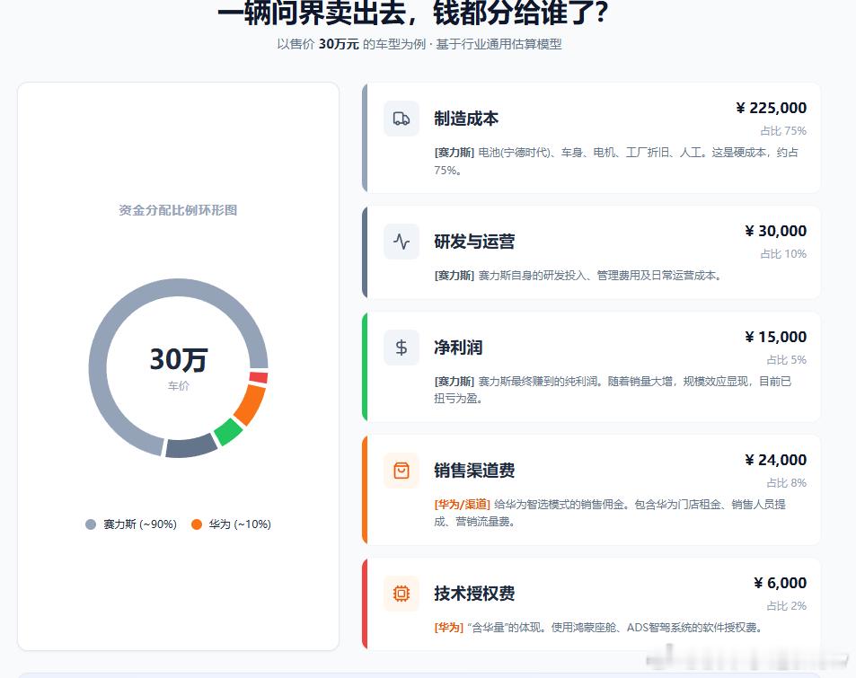Image resolution: width=856 pixels, height=678 pixels.
Task: Click the ¥ 225,000 amount
Action: (771, 108)
